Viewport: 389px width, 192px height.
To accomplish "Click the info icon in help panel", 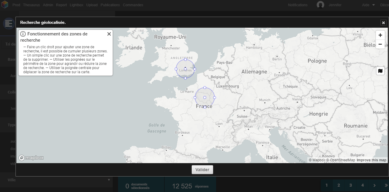I will coord(23,34).
